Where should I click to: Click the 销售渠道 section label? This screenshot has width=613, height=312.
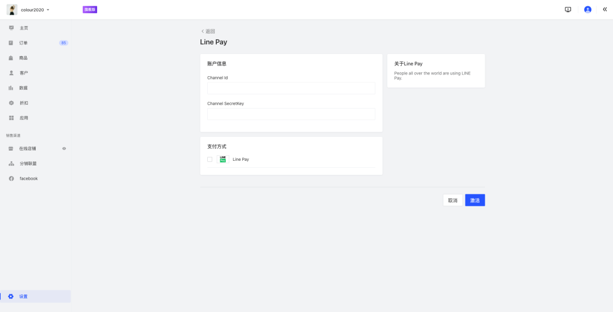click(x=13, y=135)
